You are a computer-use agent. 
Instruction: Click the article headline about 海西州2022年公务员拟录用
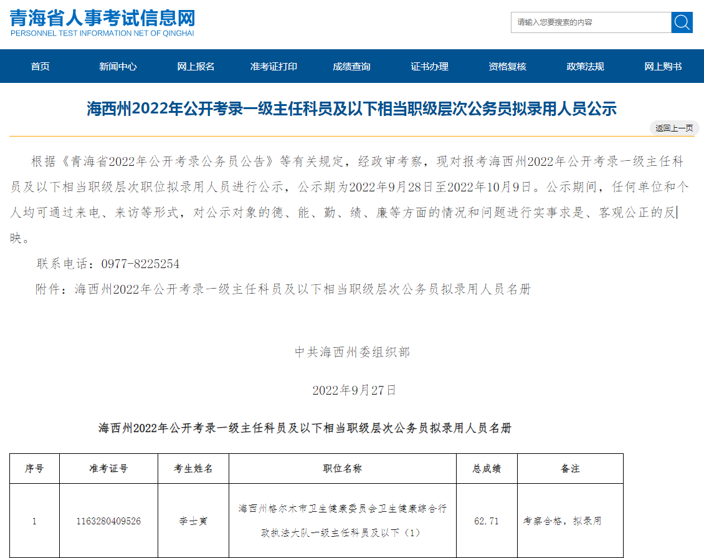coord(351,109)
